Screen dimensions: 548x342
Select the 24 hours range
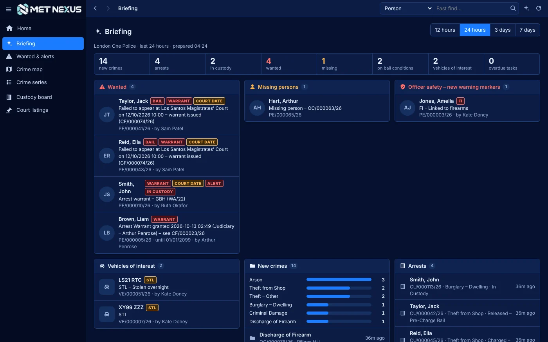click(475, 30)
